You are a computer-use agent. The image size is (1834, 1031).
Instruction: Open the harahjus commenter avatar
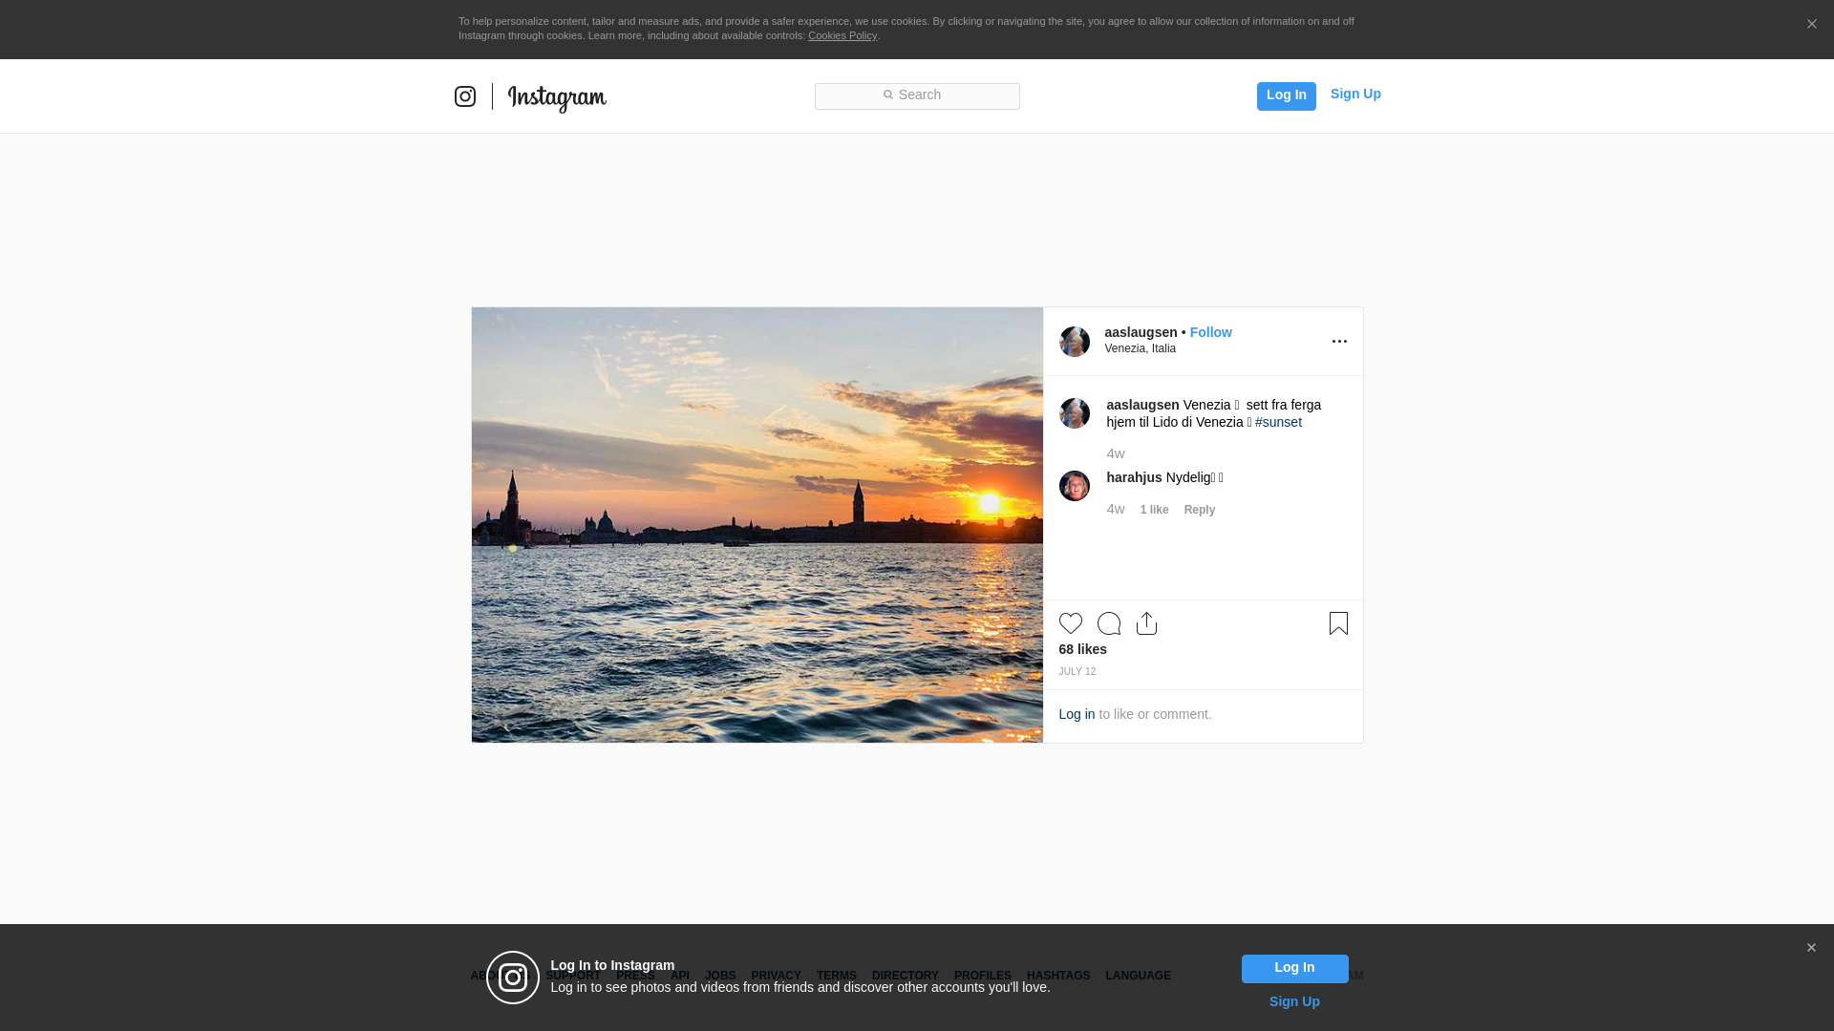pyautogui.click(x=1074, y=486)
